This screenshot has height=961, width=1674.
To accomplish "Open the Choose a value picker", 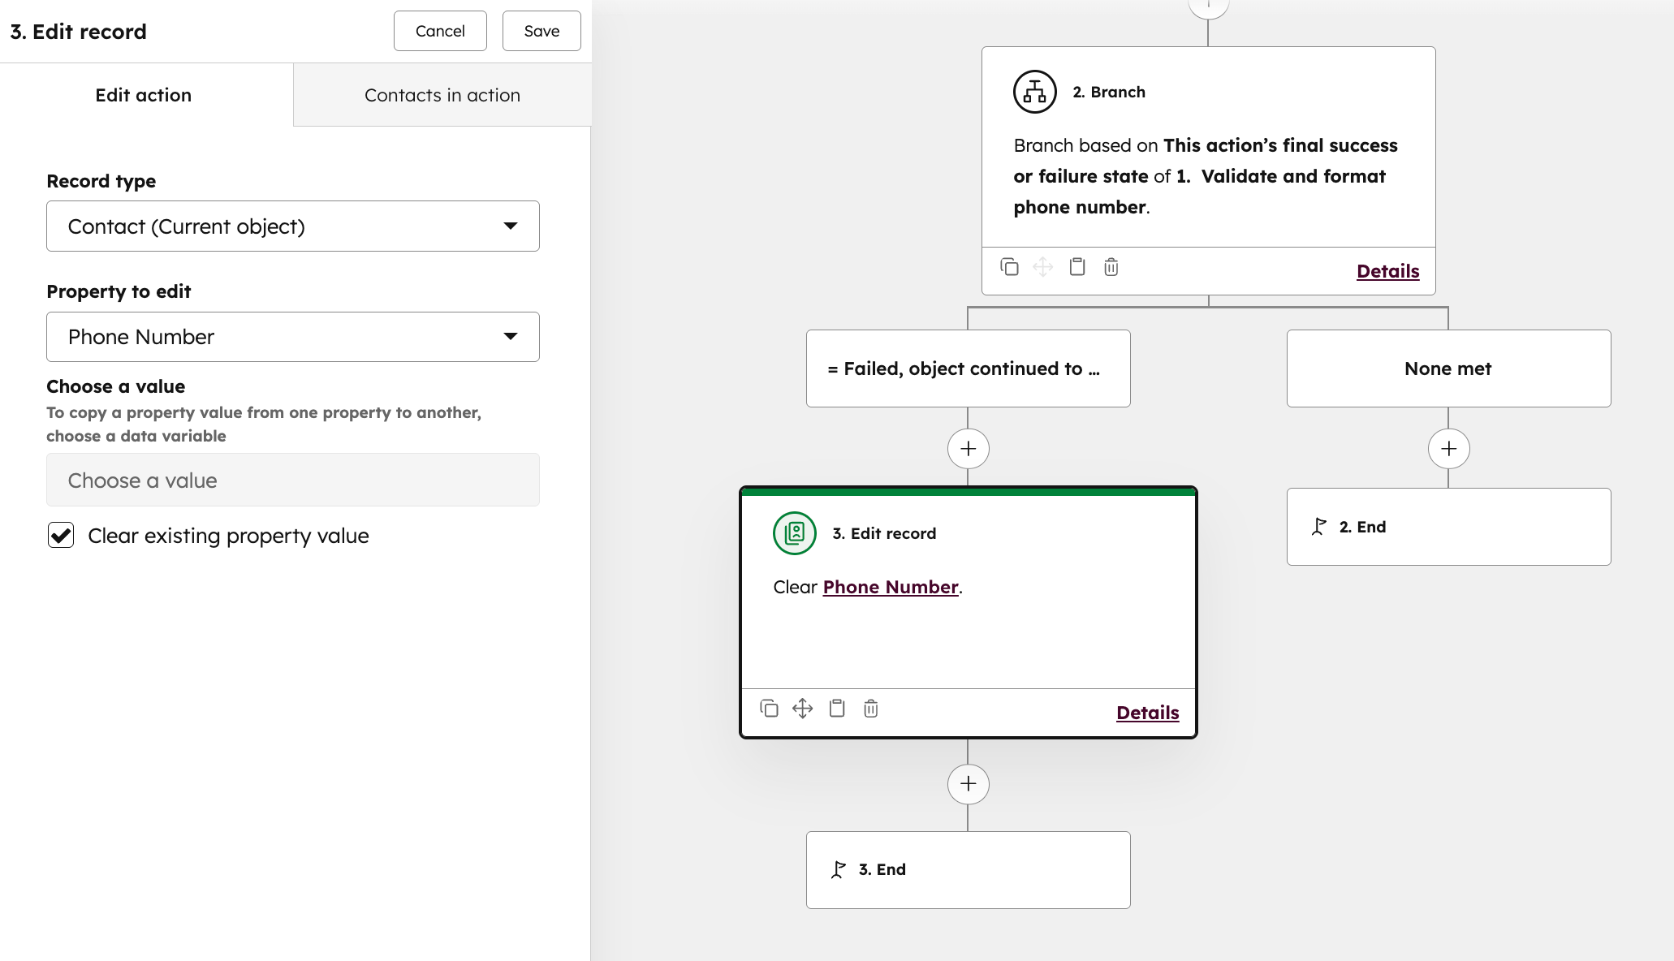I will [292, 480].
